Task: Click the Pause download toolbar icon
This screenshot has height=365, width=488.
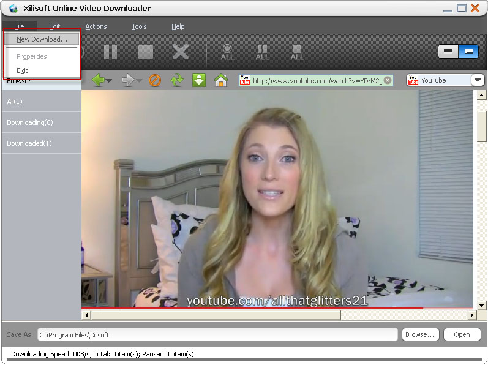Action: tap(110, 52)
